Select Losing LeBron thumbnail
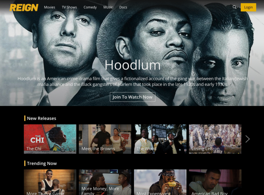 [215, 139]
